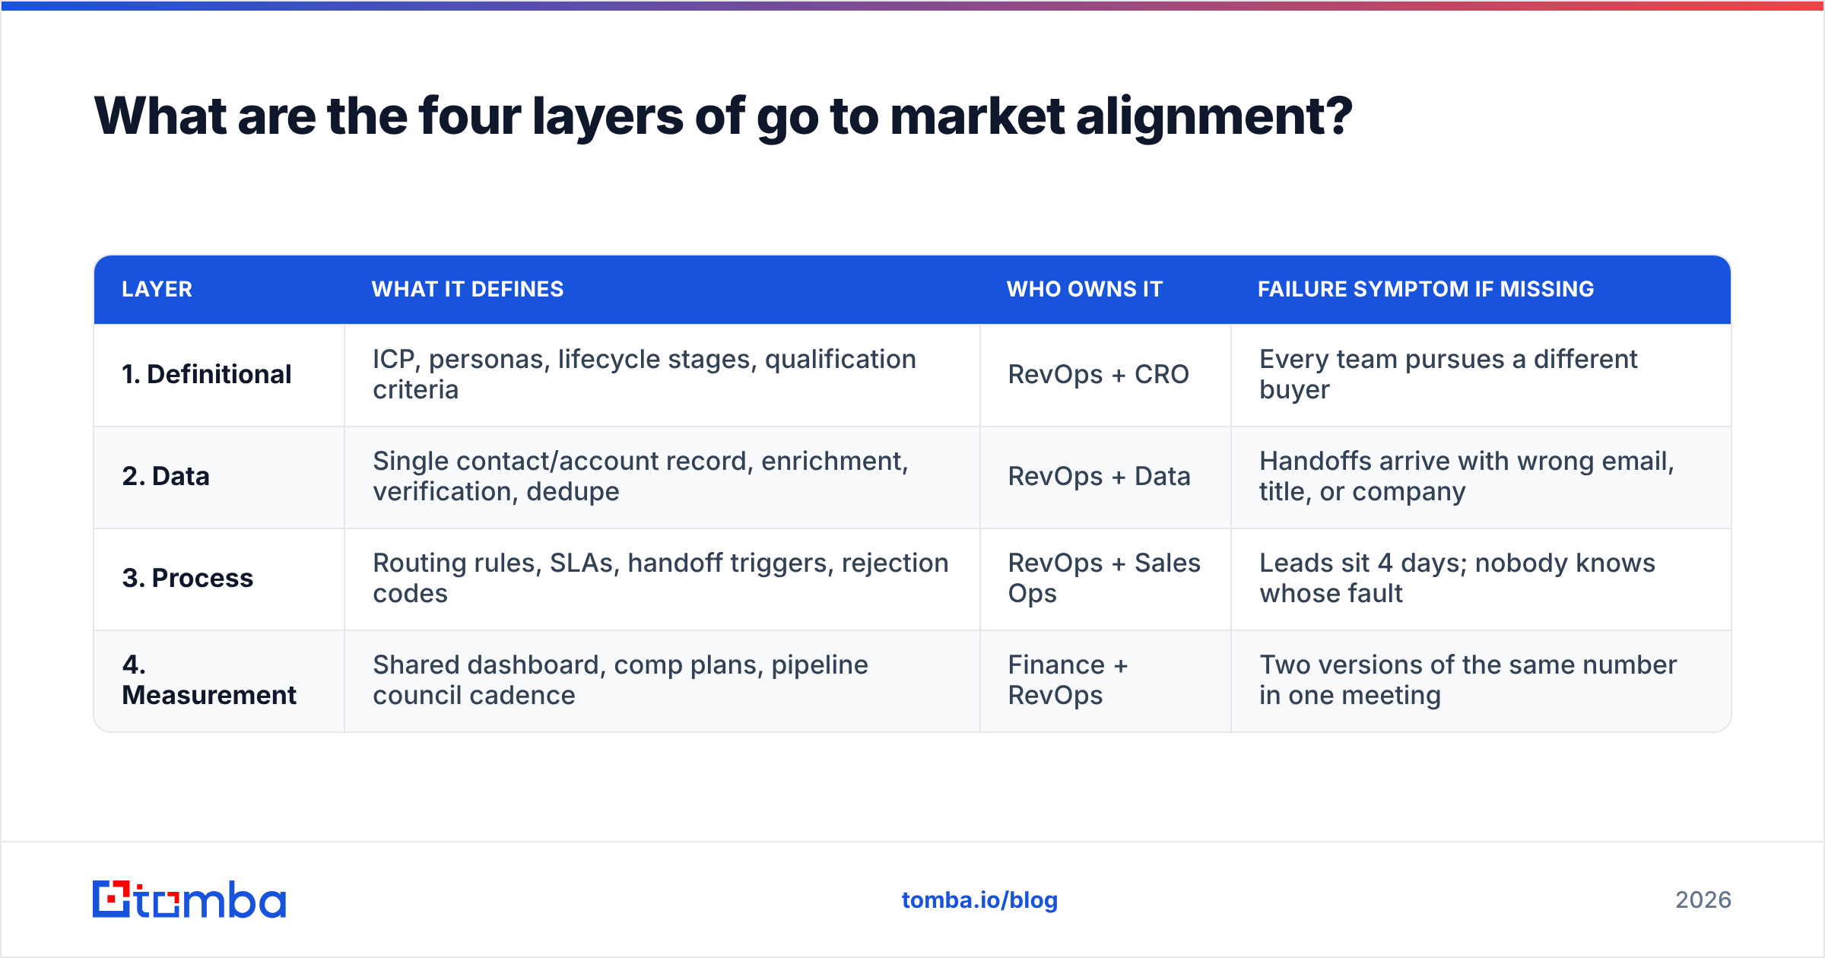
Task: Click 'Two versions of the same number' cell
Action: (1481, 680)
